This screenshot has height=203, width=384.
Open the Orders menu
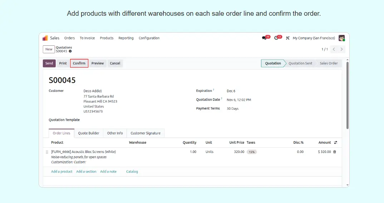(x=69, y=38)
